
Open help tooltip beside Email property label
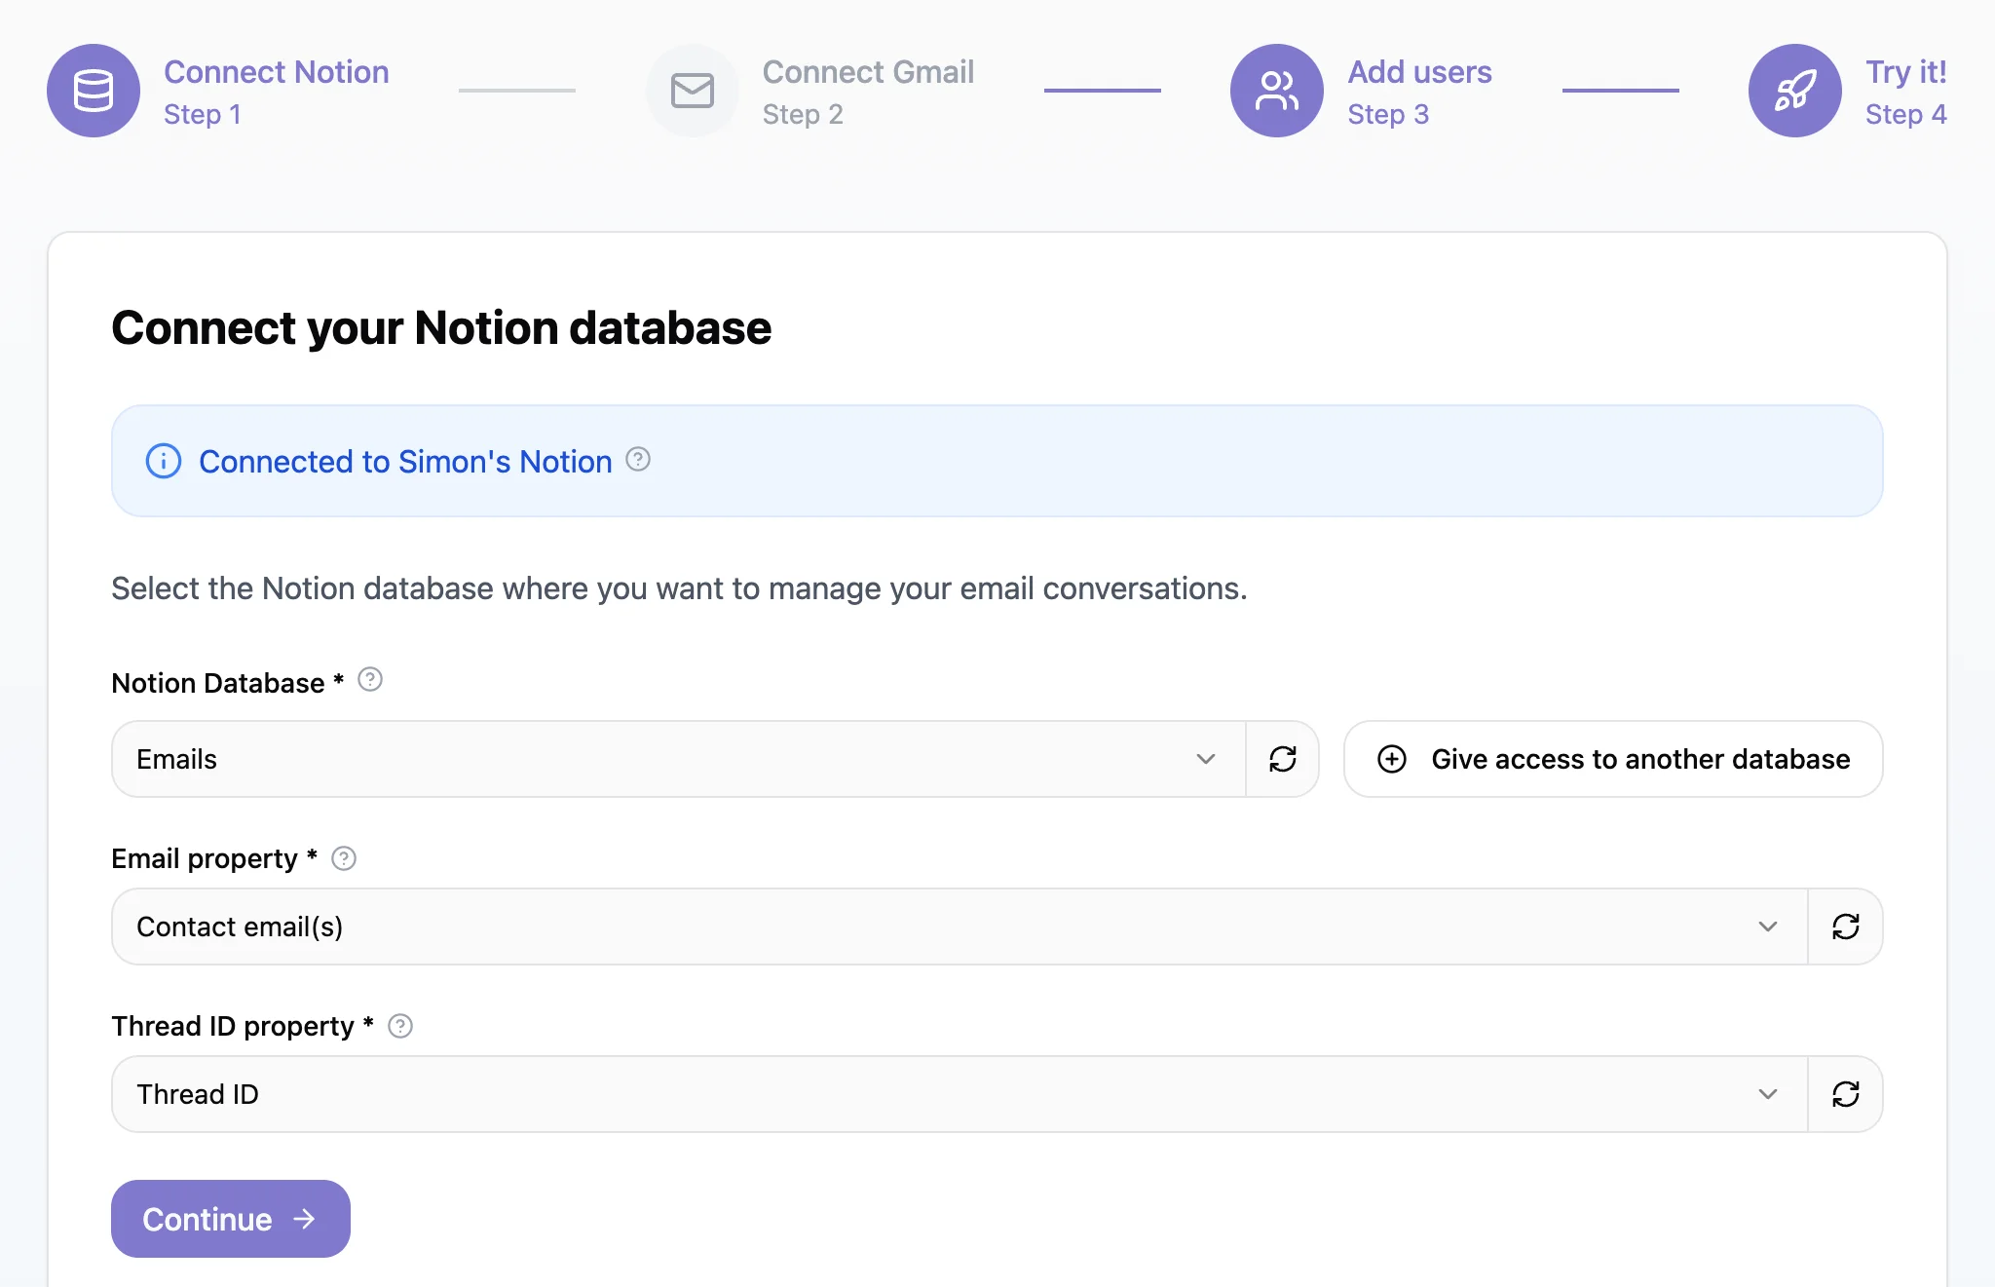pos(344,858)
